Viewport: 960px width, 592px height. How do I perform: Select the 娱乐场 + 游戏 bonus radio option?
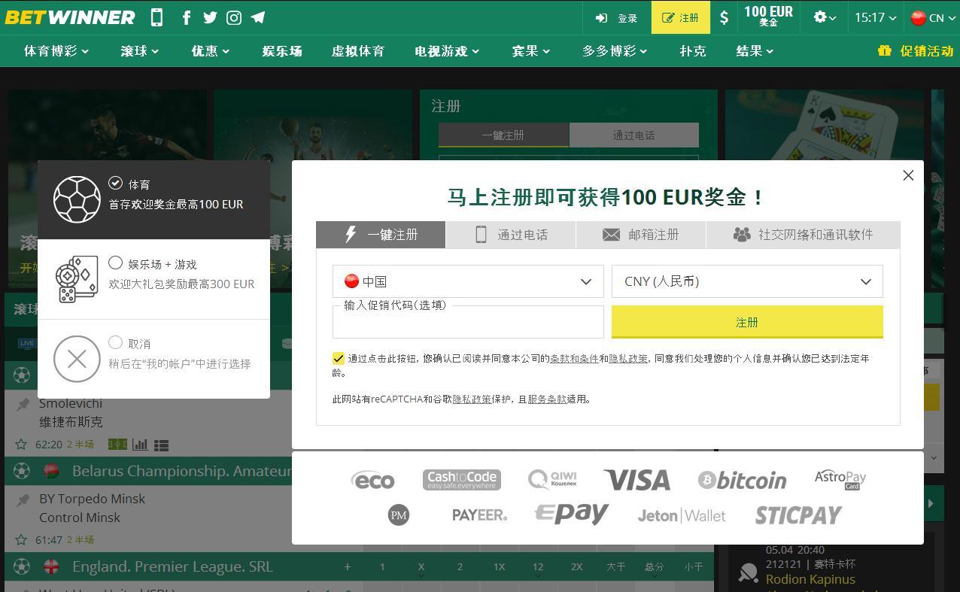click(x=115, y=263)
